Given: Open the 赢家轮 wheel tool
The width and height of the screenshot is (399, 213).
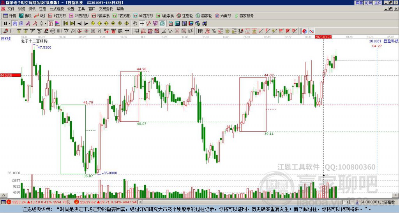Looking at the screenshot, I should 204,16.
